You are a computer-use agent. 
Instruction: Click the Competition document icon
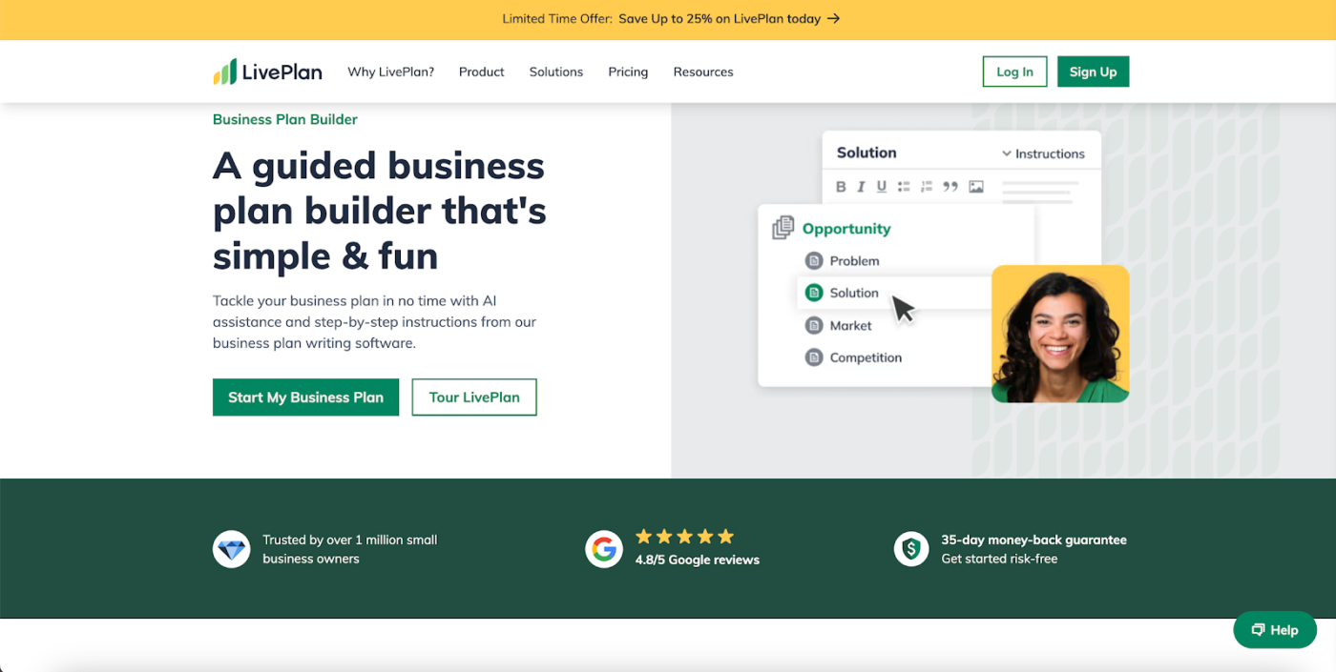click(x=814, y=357)
